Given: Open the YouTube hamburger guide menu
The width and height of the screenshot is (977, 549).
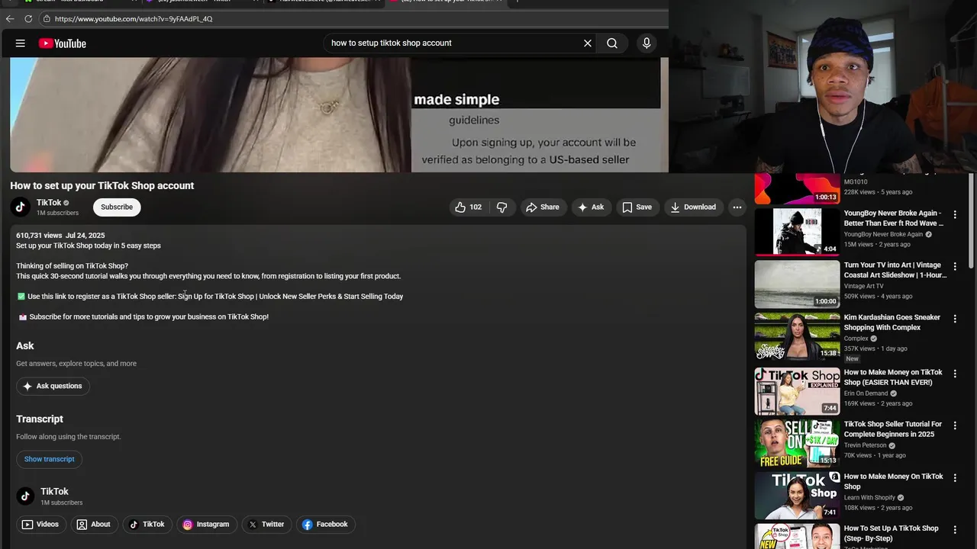Looking at the screenshot, I should 21,43.
